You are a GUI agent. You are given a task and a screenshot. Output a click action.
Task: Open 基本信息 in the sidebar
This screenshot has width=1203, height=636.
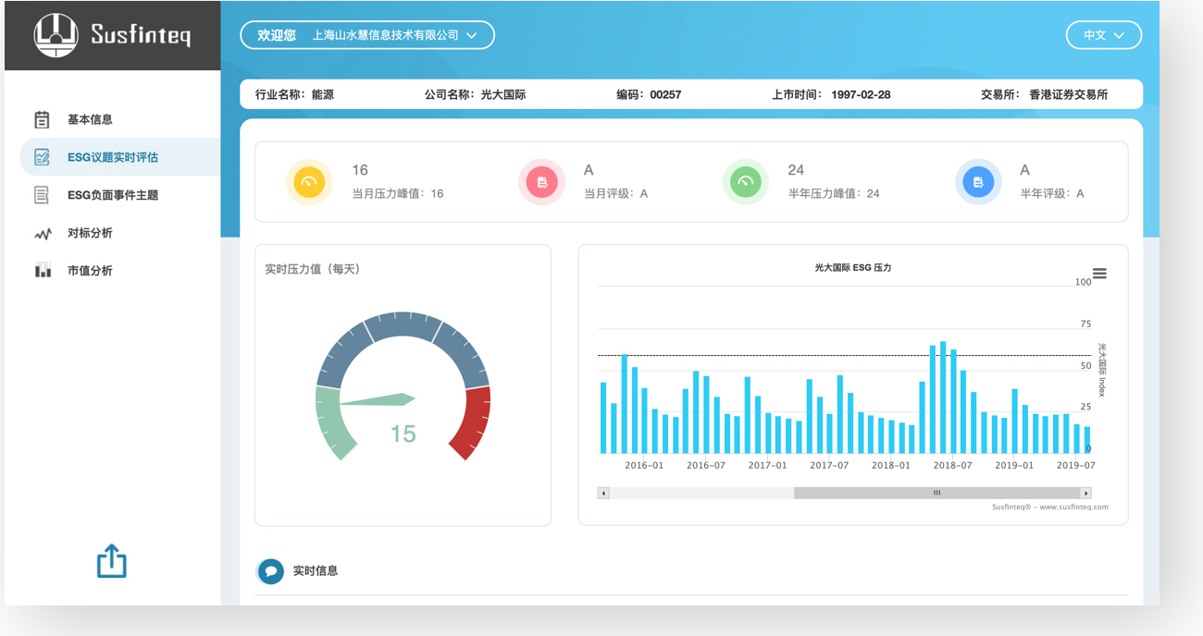(90, 119)
